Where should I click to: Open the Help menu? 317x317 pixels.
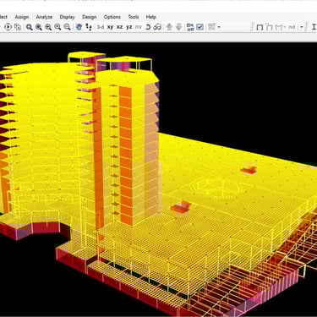[151, 17]
